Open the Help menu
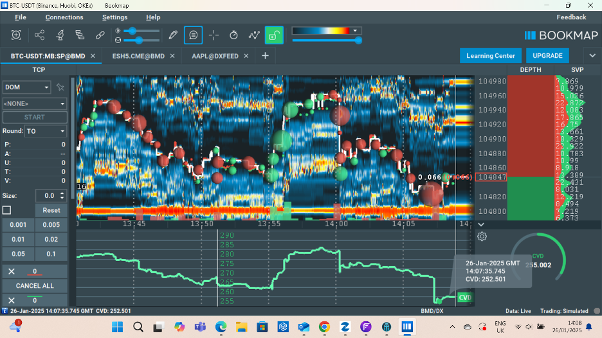The width and height of the screenshot is (602, 338). 153,17
